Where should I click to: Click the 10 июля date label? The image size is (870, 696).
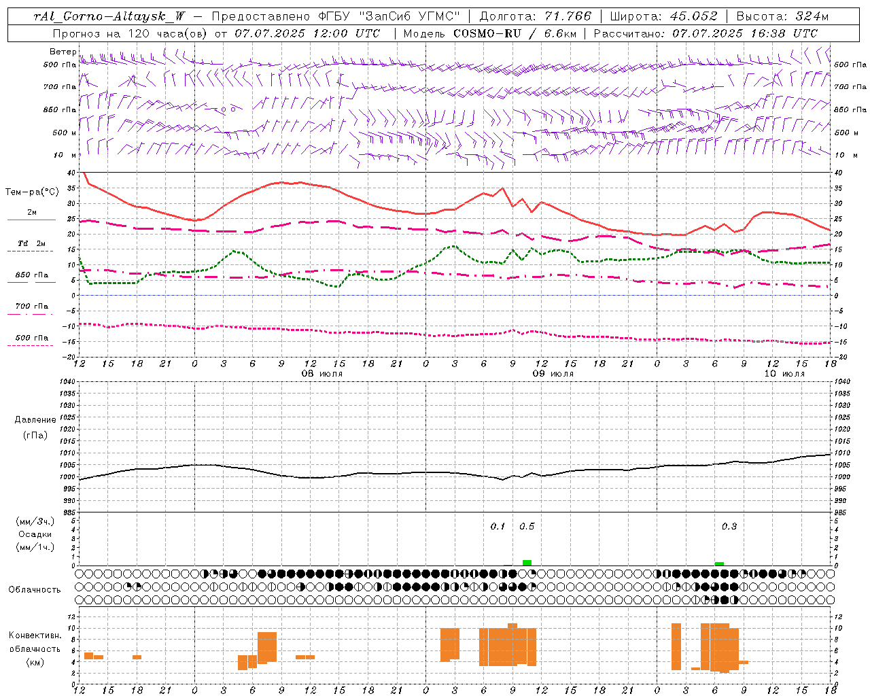tap(784, 374)
